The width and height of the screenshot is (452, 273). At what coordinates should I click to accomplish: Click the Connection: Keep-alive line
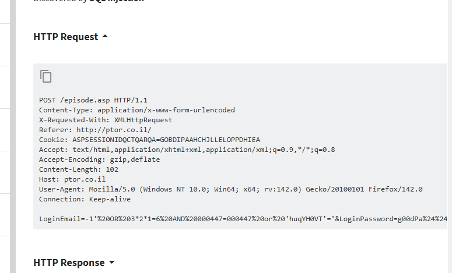click(85, 199)
